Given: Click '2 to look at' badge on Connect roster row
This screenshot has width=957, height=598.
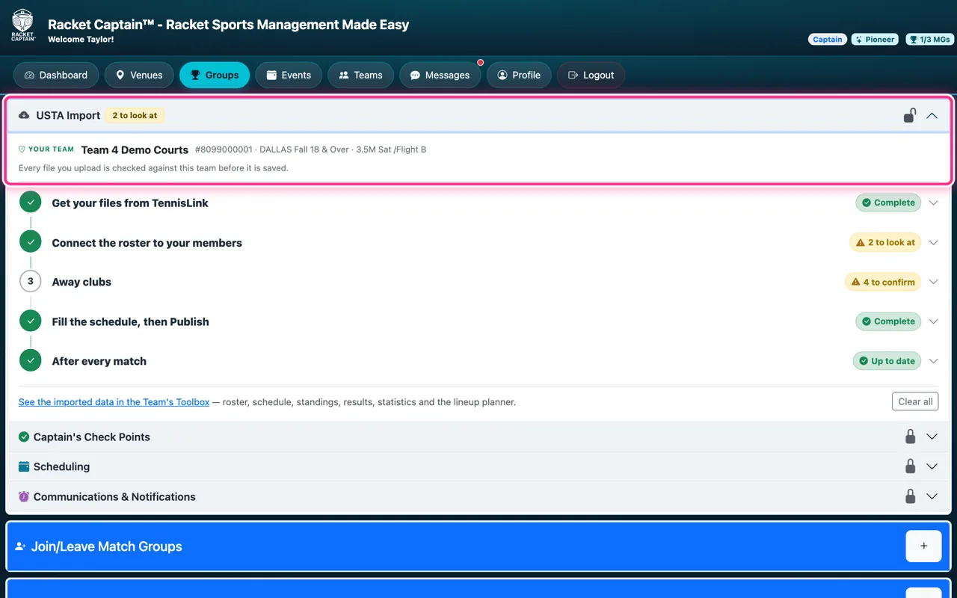Looking at the screenshot, I should 885,242.
